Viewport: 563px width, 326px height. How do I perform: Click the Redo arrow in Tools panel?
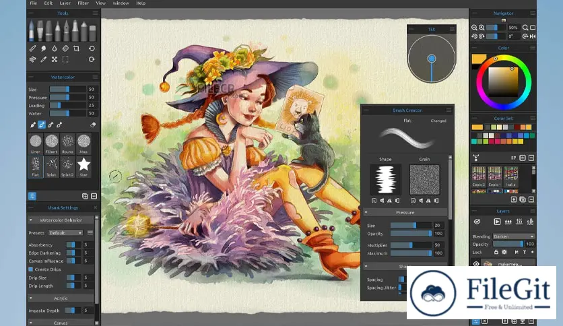point(92,59)
